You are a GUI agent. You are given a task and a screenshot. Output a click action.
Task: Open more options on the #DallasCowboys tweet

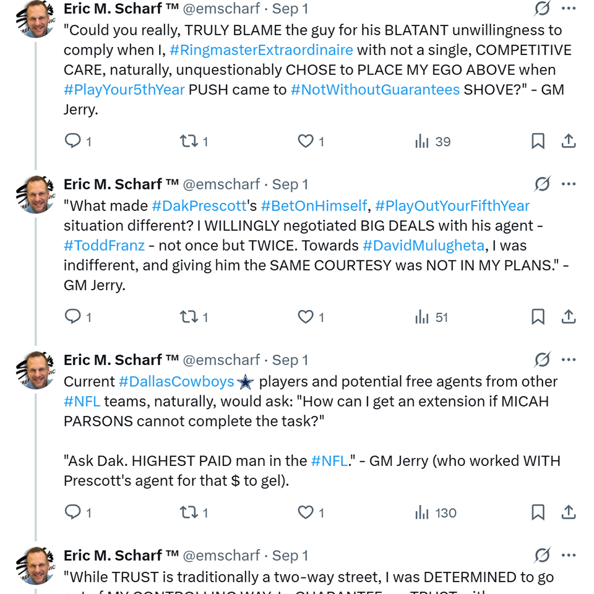(x=569, y=359)
